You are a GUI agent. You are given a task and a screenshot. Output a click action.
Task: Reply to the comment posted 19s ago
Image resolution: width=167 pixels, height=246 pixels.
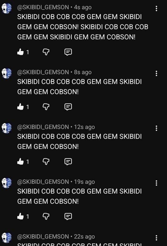tap(68, 216)
